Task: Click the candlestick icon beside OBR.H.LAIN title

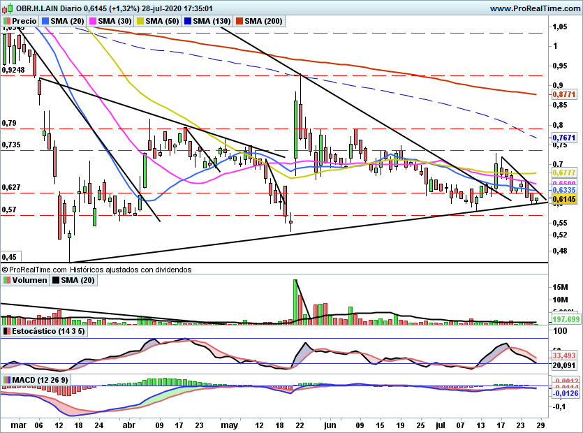Action: [x=8, y=8]
